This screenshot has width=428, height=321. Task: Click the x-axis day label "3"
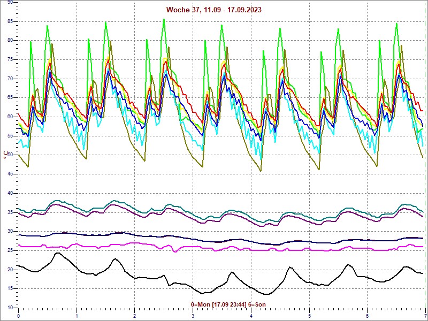click(x=193, y=316)
